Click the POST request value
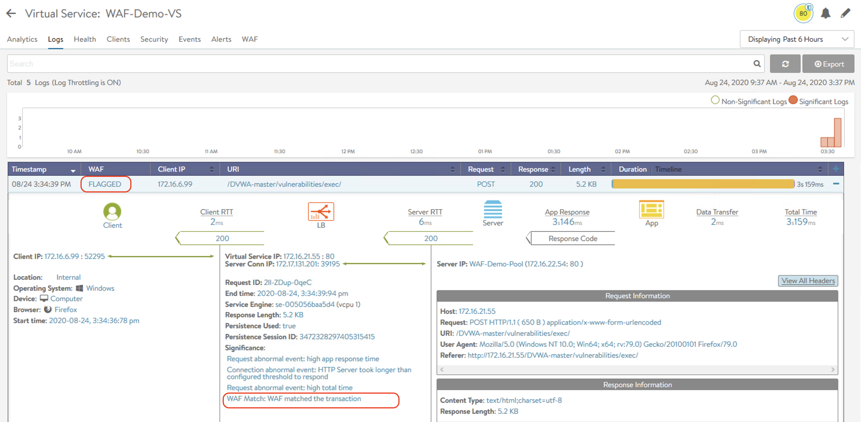 [x=485, y=184]
